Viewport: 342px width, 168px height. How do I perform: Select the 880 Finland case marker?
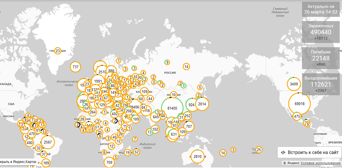tap(111, 71)
